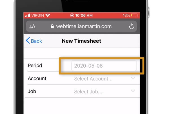Screen dimensions: 173x114
Task: Tap the Wi-Fi signal icon
Action: point(48,15)
